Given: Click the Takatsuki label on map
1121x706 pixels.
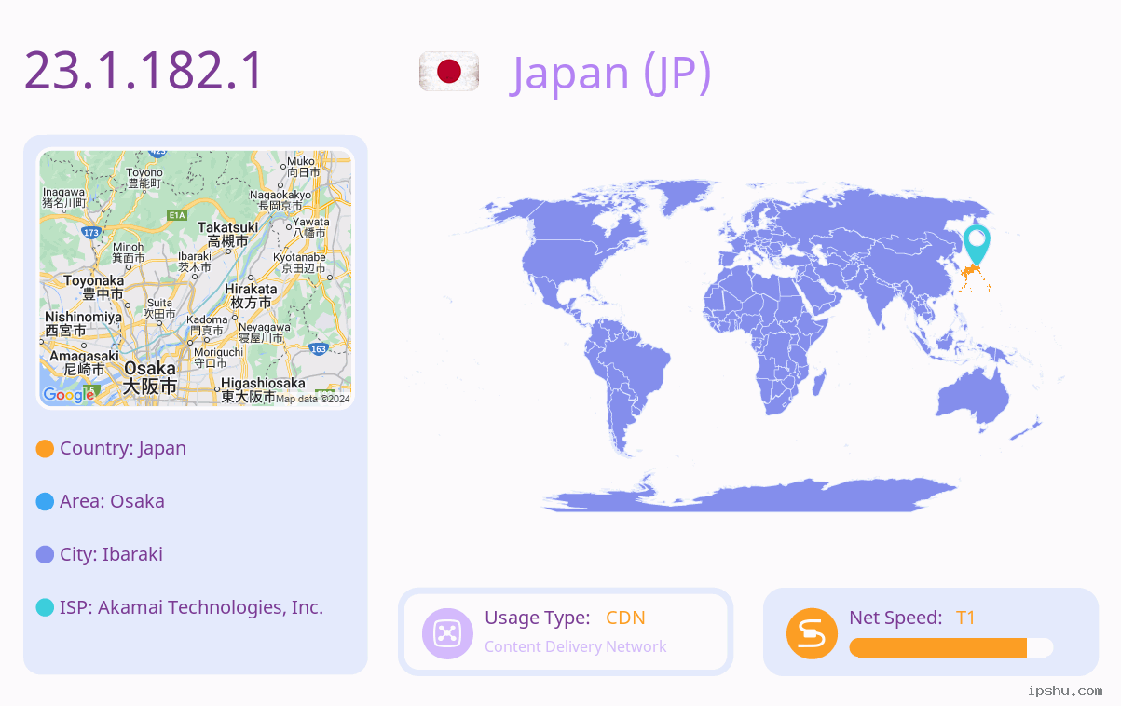Looking at the screenshot, I should click(x=227, y=234).
